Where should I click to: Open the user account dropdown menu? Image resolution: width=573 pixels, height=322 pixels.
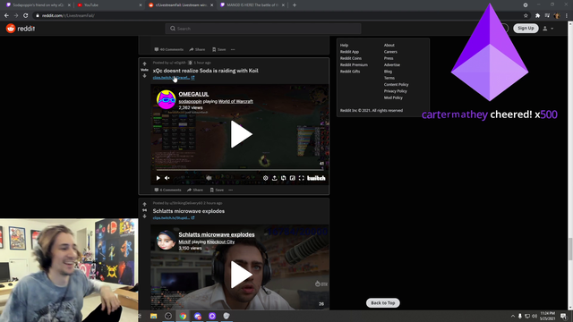pyautogui.click(x=548, y=29)
